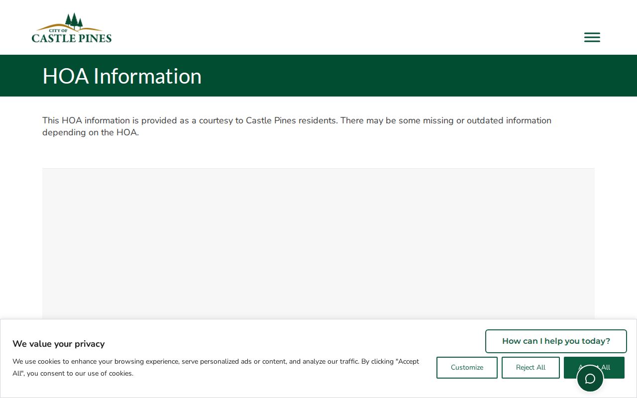
Task: Click the gray embedded content area
Action: [318, 244]
